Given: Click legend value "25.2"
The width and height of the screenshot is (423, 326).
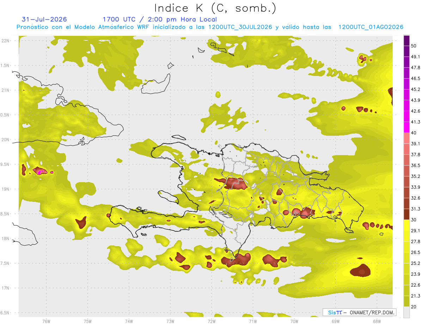Looking at the screenshot, I should [x=415, y=263].
